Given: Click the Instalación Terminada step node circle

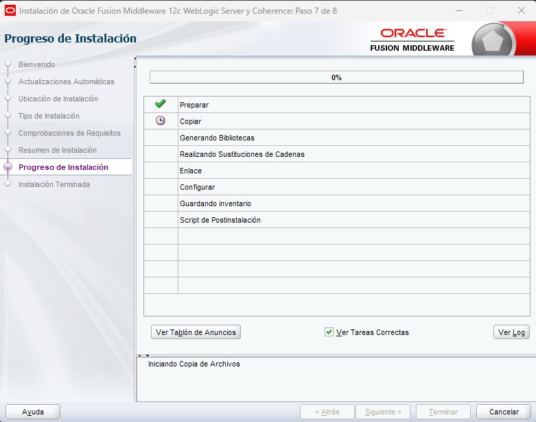Looking at the screenshot, I should click(8, 184).
